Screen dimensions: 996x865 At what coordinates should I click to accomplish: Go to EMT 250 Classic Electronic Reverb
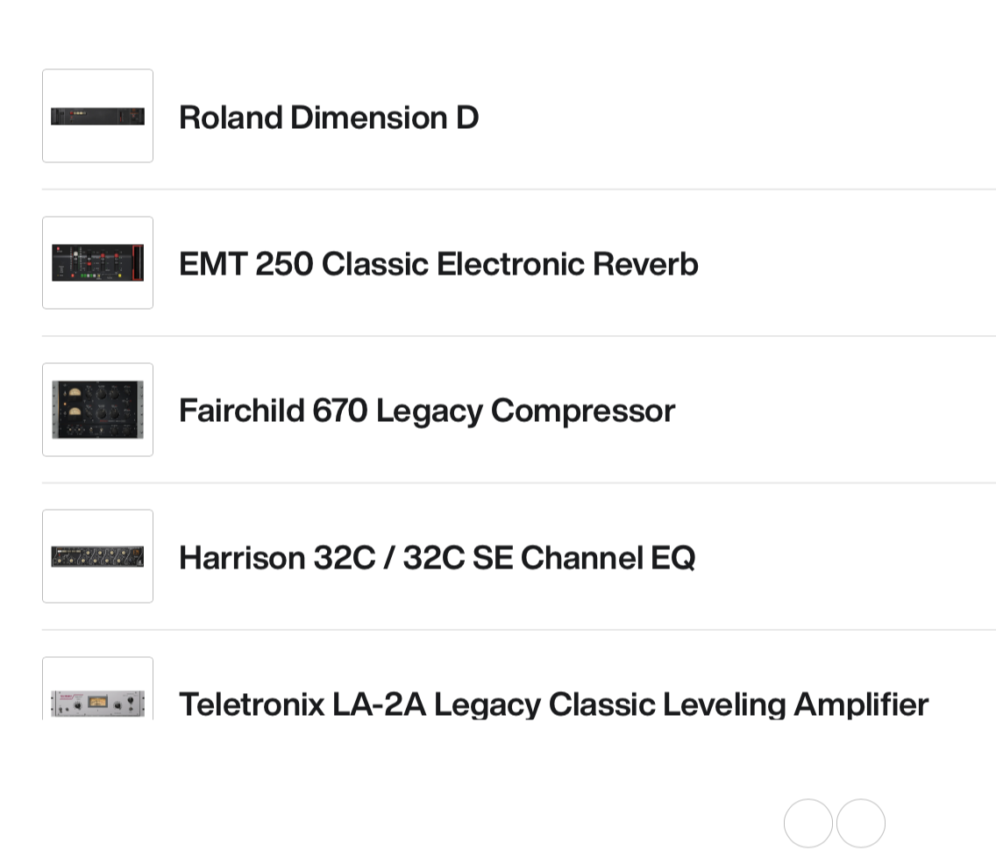click(438, 264)
